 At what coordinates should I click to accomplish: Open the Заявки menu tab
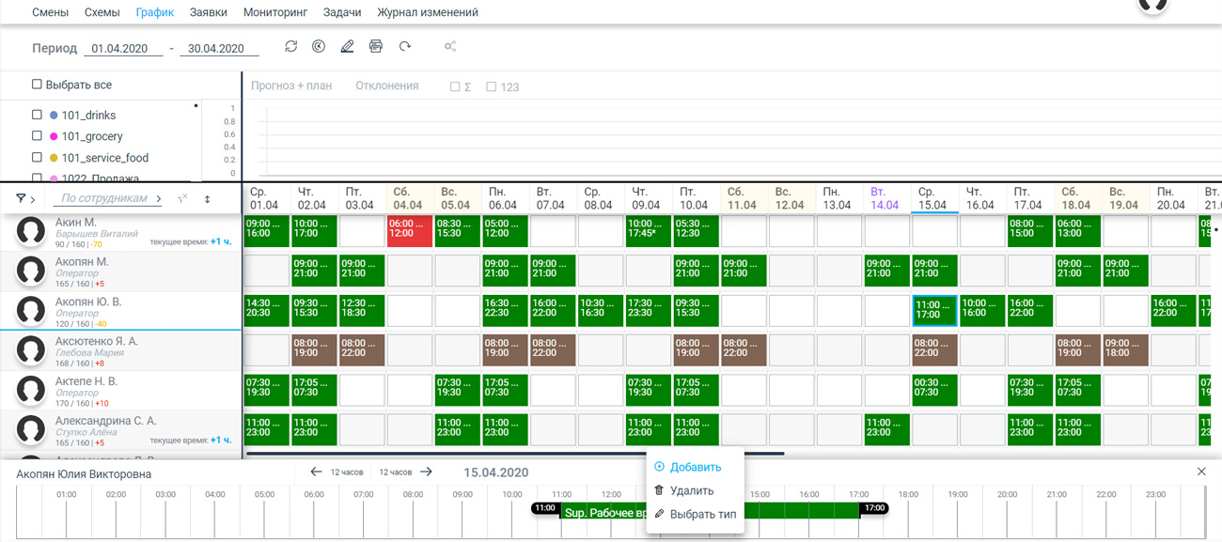point(209,12)
